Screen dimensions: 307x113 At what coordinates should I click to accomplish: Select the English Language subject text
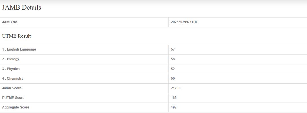(21, 49)
